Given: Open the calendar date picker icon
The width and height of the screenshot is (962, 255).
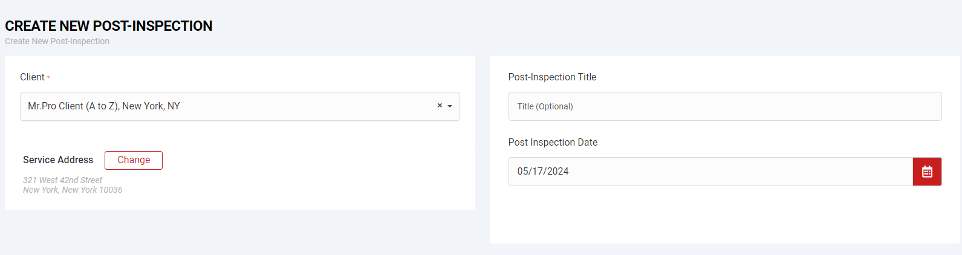Looking at the screenshot, I should 927,172.
